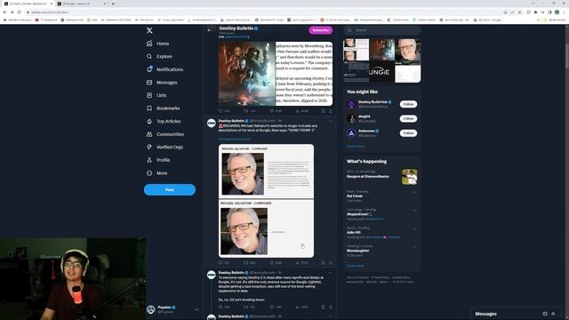569x320 pixels.
Task: Bookmark the top Bloomberg article post
Action: (x=323, y=110)
